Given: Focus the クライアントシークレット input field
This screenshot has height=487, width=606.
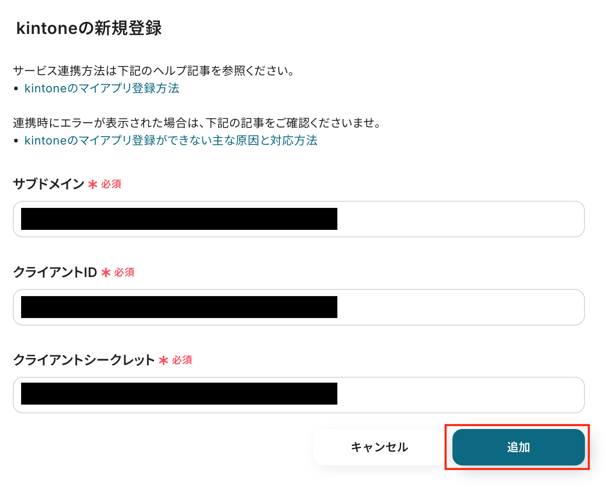Looking at the screenshot, I should pyautogui.click(x=299, y=395).
